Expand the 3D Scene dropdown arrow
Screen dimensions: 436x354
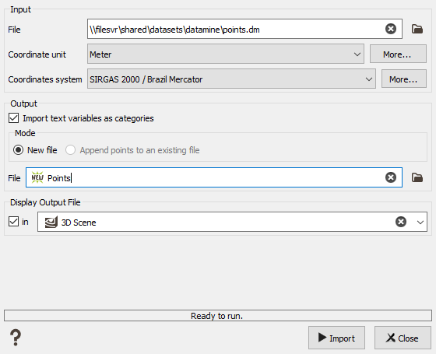[x=420, y=222]
